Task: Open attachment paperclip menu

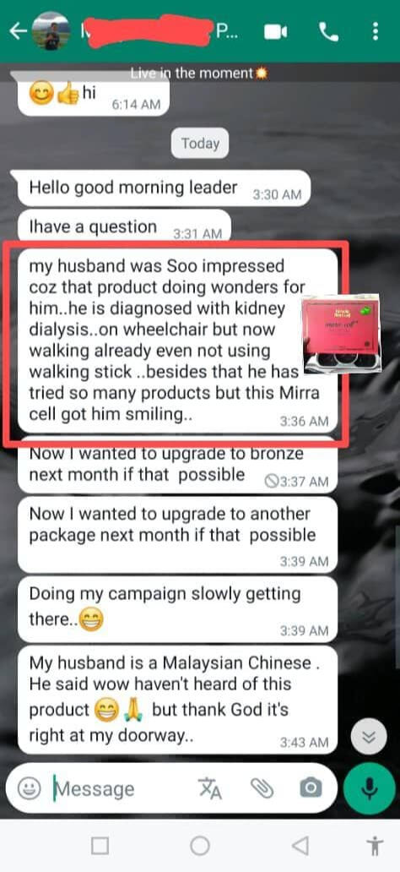Action: [262, 788]
